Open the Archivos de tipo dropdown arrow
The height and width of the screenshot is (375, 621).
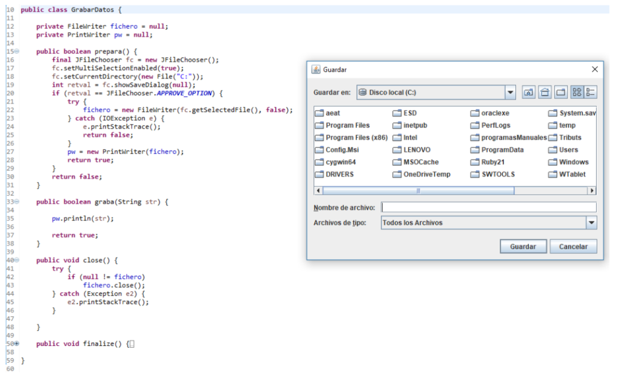tap(591, 223)
